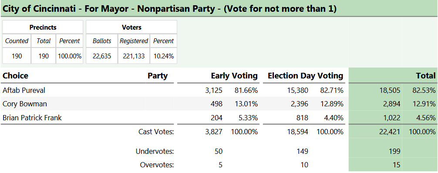Click the Early Voting column header
The image size is (438, 173).
click(x=234, y=75)
